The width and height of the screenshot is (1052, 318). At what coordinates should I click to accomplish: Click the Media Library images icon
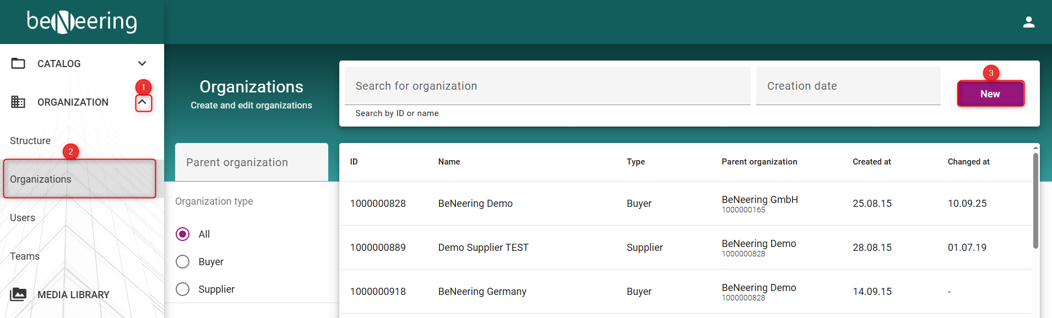click(18, 294)
